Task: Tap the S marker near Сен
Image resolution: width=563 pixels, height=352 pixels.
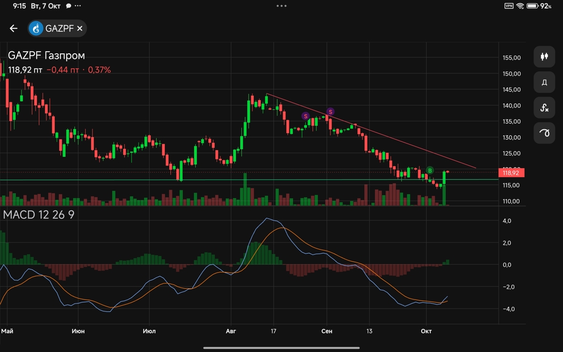Action: [330, 112]
